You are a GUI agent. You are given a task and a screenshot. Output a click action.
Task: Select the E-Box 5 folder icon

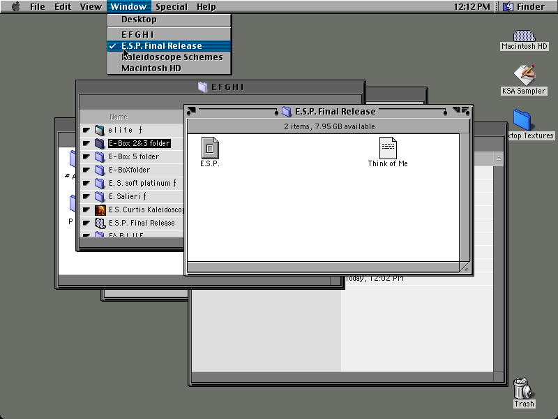coord(100,156)
